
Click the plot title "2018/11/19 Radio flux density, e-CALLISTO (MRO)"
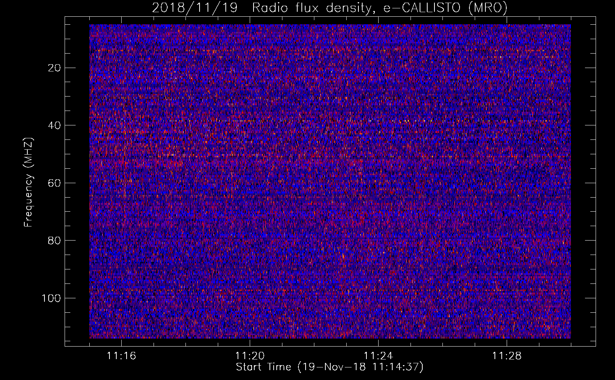point(330,8)
